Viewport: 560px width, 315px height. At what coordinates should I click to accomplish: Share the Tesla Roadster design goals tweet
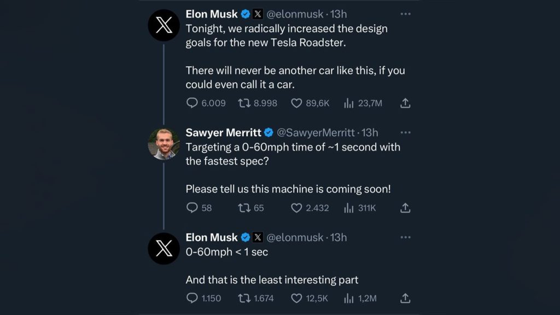[x=405, y=103]
